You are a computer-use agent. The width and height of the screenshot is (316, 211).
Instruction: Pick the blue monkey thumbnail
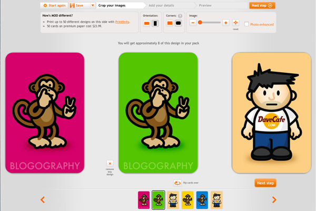point(202,200)
